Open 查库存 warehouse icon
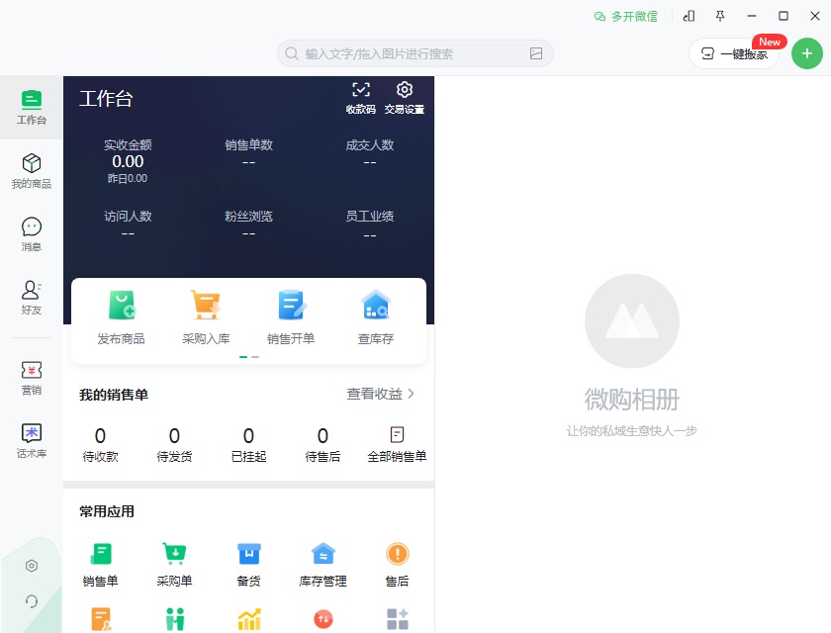 376,305
